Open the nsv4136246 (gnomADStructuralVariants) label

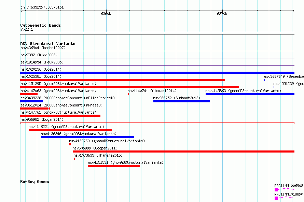79,134
